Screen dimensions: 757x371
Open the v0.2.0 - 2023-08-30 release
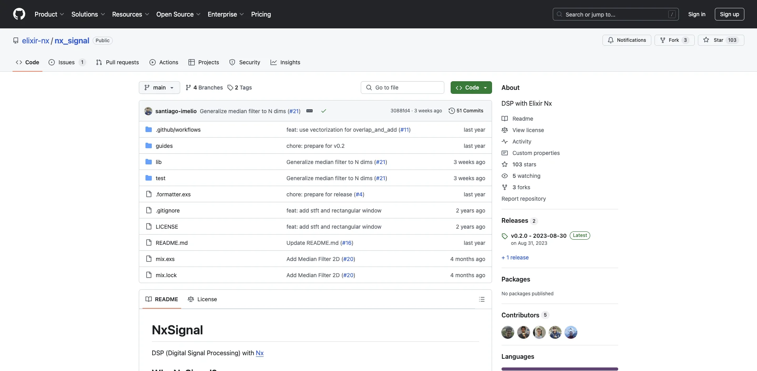tap(539, 236)
